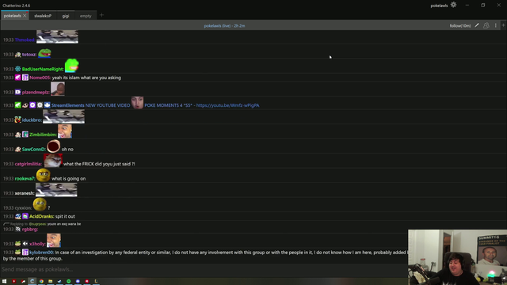The width and height of the screenshot is (507, 285).
Task: Click the follow(10m) chat mode label
Action: (x=460, y=25)
